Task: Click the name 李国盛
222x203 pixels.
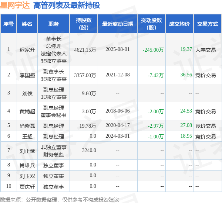Action: pyautogui.click(x=27, y=75)
